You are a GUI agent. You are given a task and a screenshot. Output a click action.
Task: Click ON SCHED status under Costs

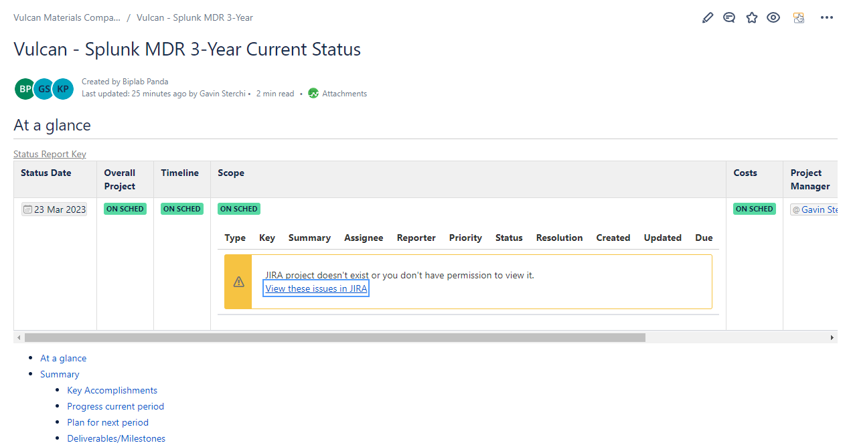pos(755,209)
